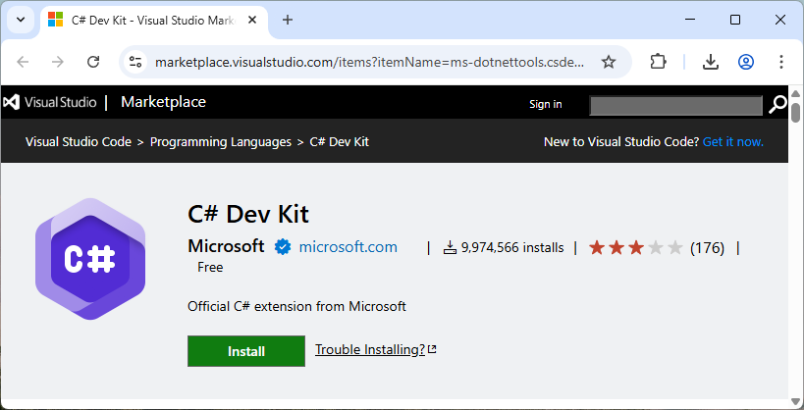Reload the current page
Viewport: 804px width, 410px height.
93,62
